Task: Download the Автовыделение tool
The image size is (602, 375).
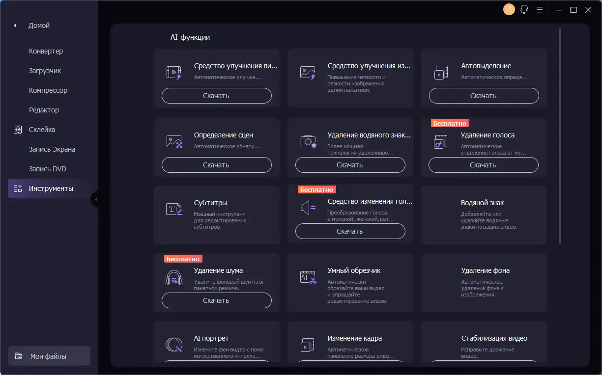Action: click(x=484, y=96)
